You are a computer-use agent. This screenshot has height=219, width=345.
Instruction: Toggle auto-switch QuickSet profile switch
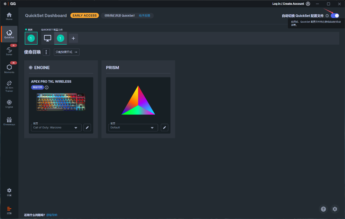point(335,16)
